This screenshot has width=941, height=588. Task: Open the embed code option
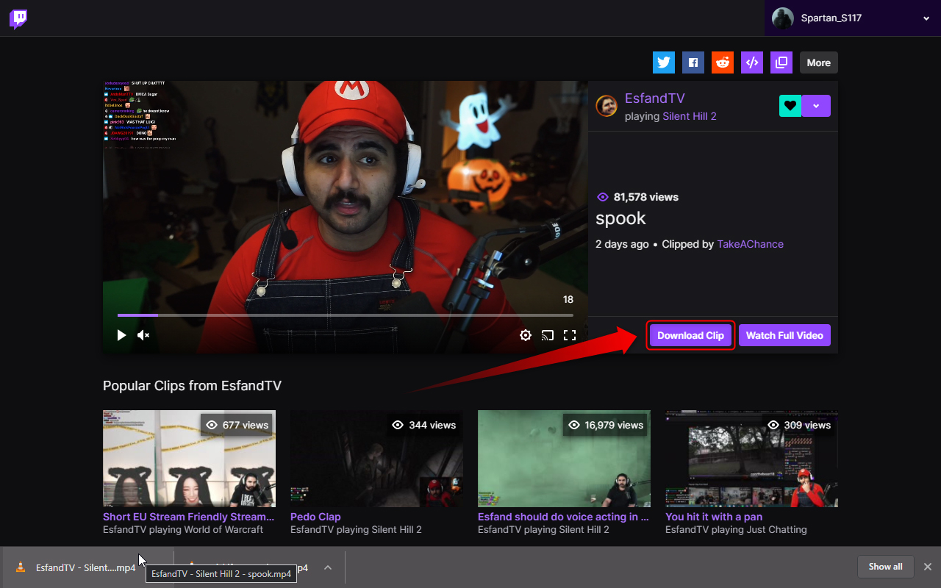coord(751,62)
